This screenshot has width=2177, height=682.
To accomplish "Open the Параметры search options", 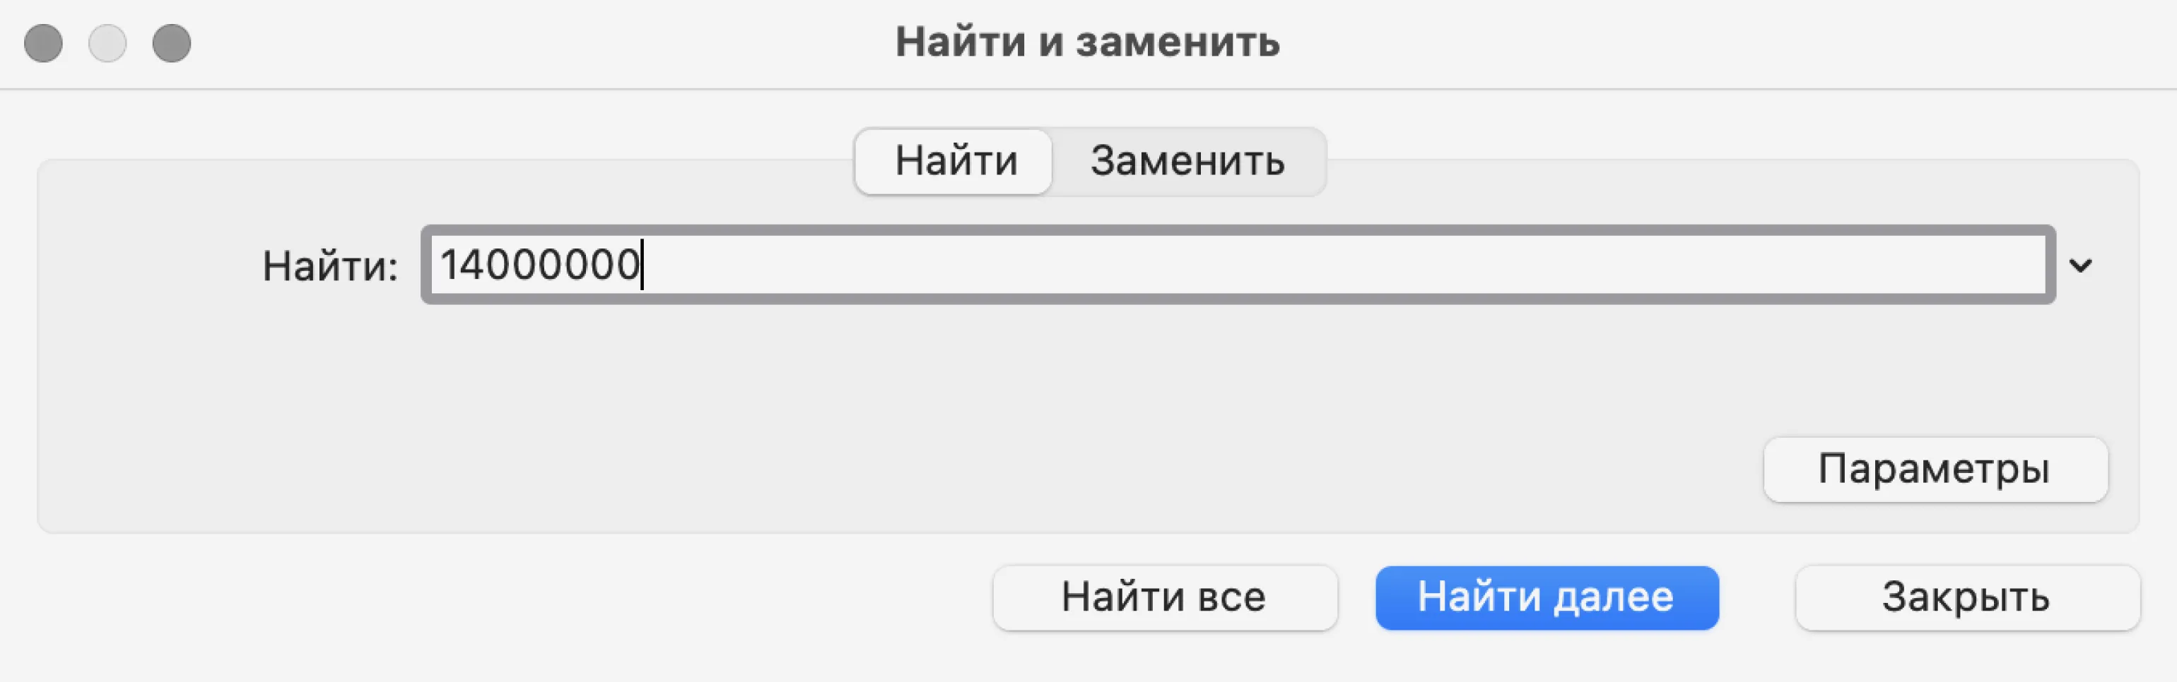I will [x=1935, y=469].
